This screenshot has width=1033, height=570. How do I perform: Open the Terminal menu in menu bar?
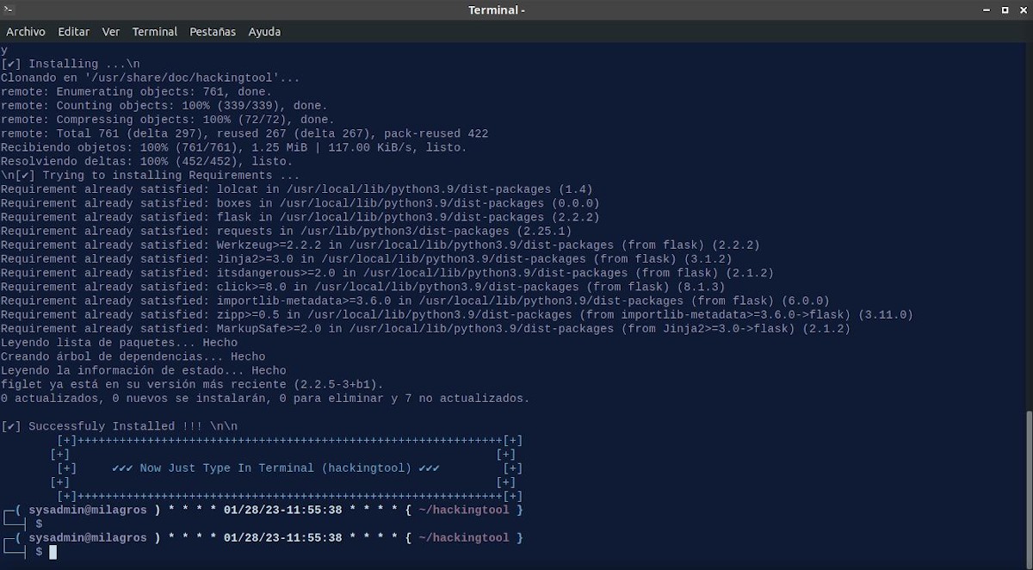(155, 32)
